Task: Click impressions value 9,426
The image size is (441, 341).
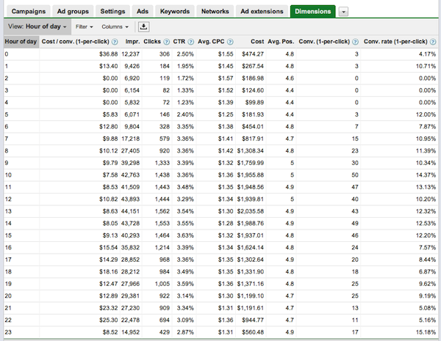Action: [x=132, y=66]
